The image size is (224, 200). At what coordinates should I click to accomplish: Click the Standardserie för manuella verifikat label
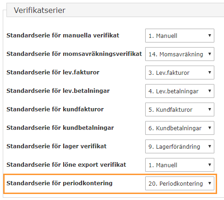63,36
